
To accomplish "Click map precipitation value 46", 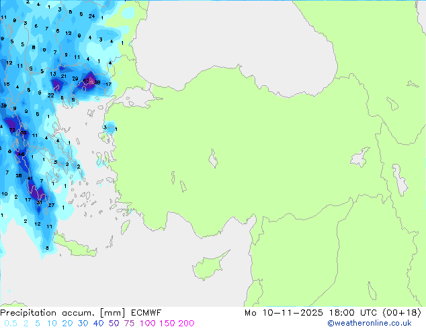I will [x=22, y=154].
